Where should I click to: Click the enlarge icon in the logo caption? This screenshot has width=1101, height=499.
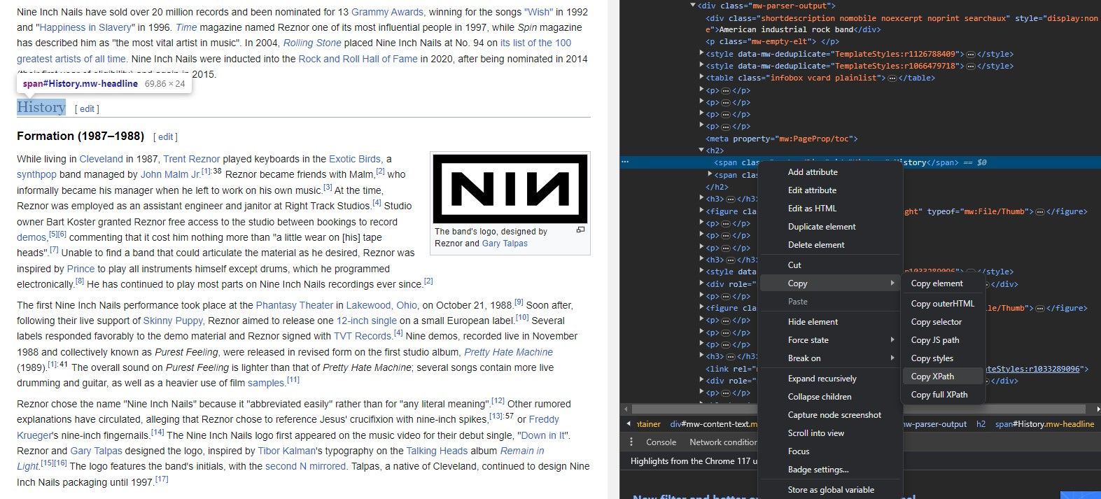[580, 230]
